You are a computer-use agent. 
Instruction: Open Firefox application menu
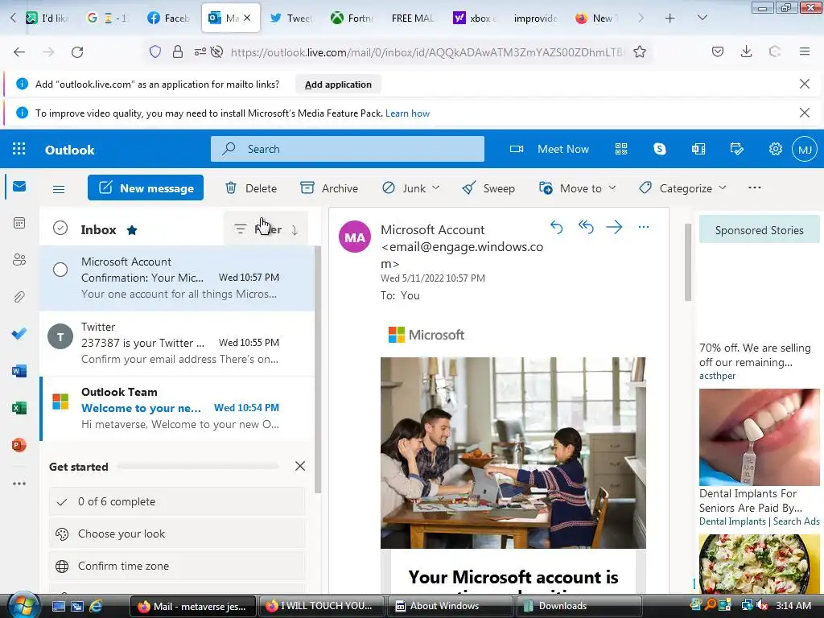[x=805, y=51]
